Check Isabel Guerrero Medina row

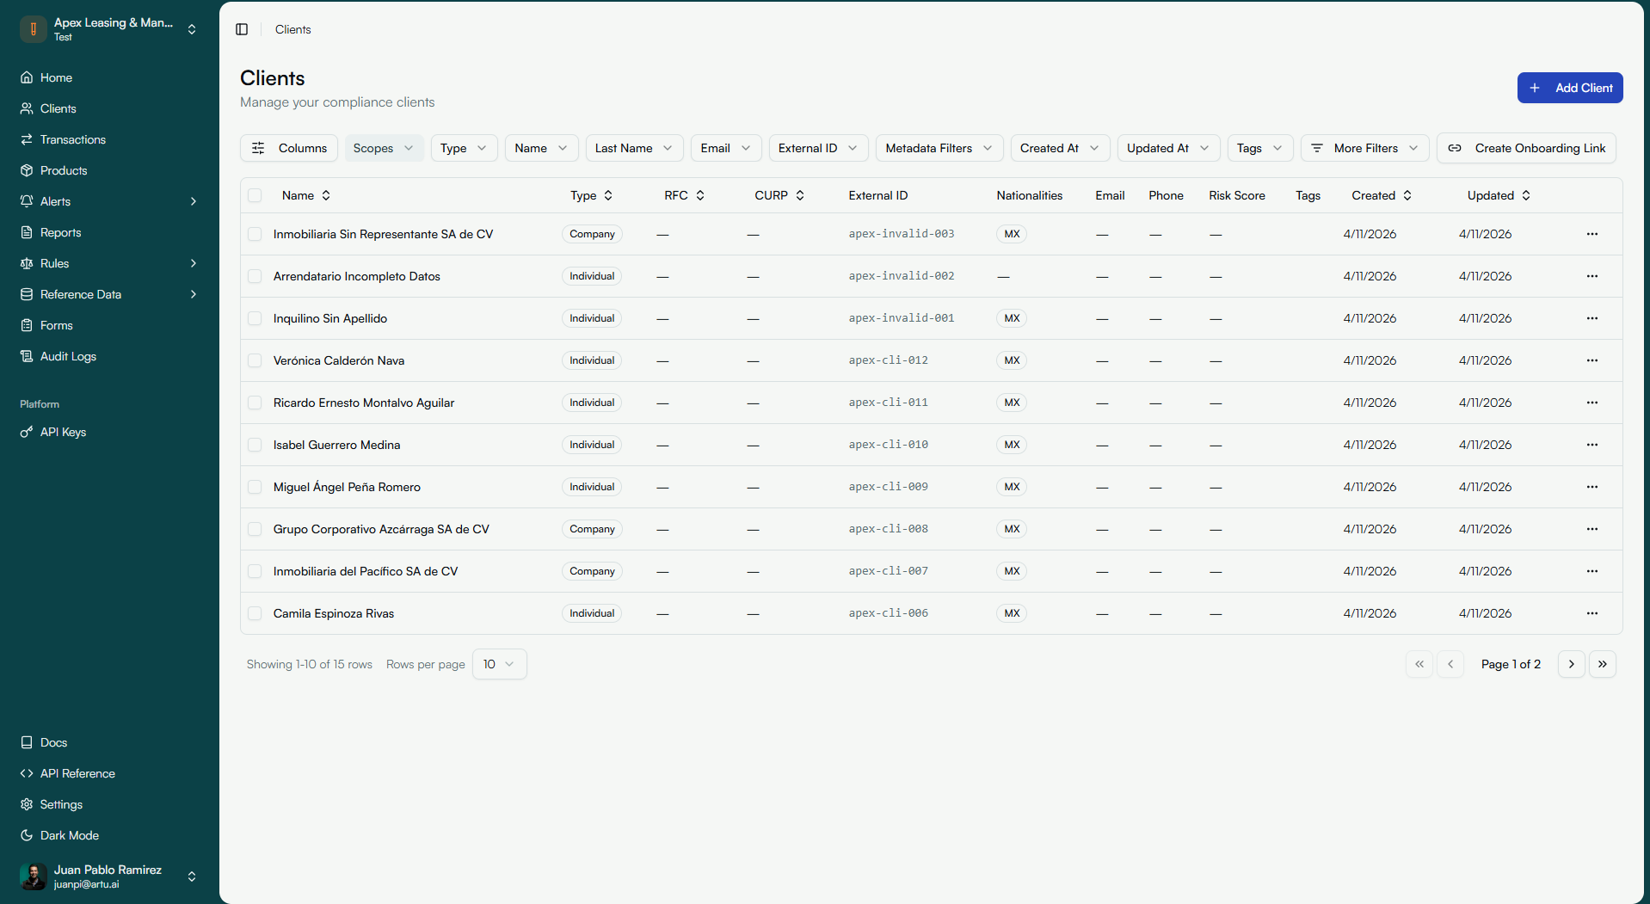[255, 445]
